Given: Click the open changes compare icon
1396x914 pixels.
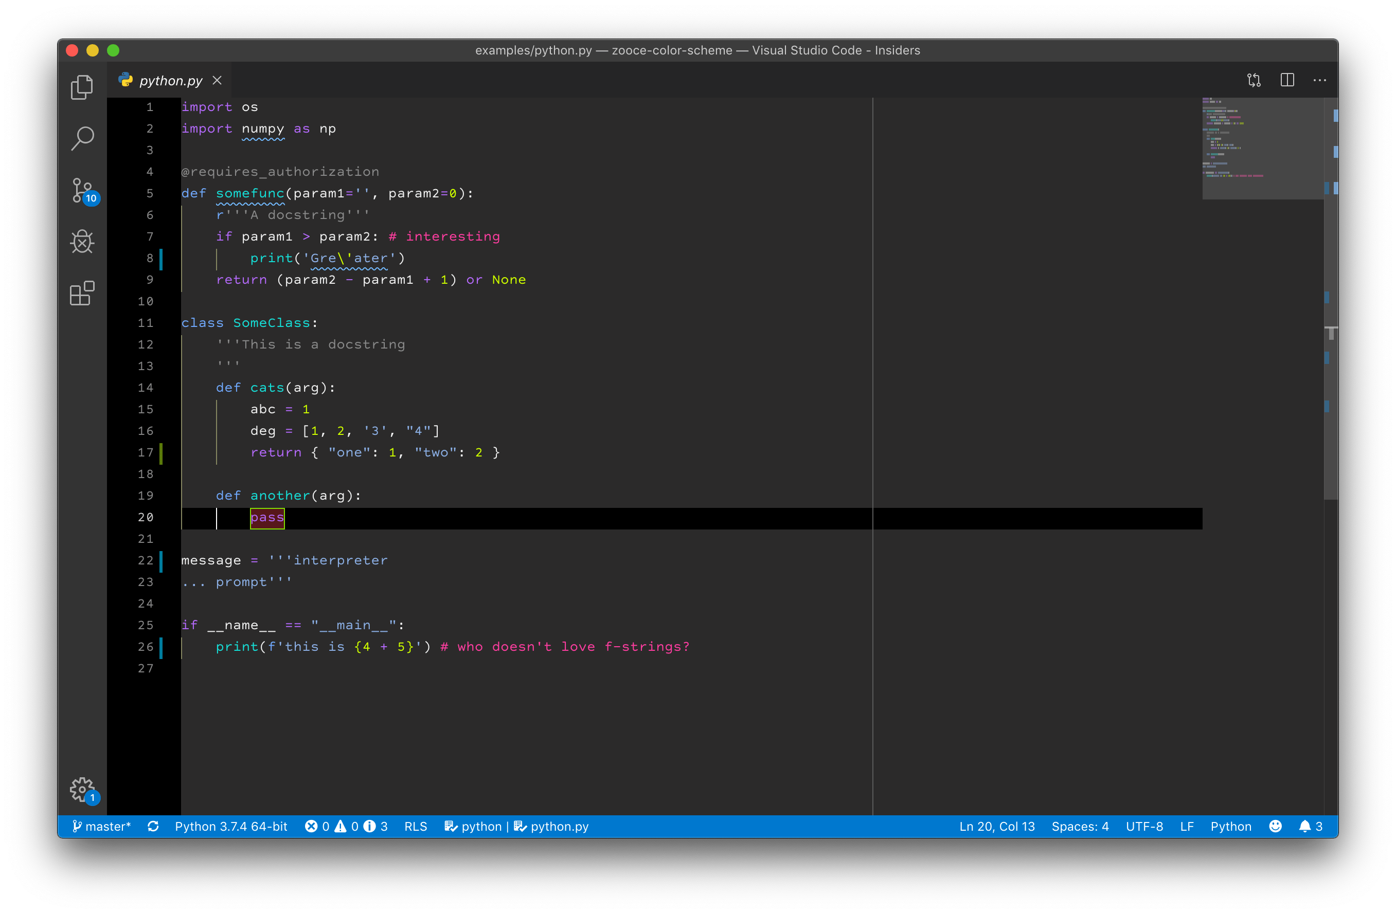Looking at the screenshot, I should click(x=1254, y=80).
